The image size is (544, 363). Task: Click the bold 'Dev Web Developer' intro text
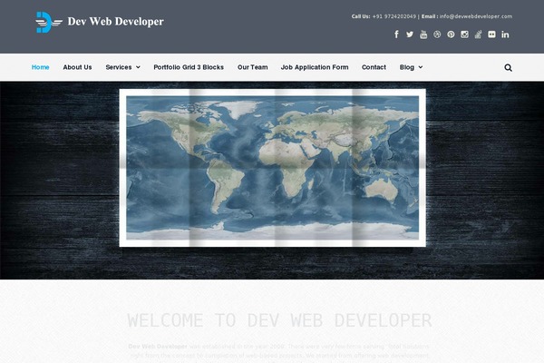tap(158, 347)
